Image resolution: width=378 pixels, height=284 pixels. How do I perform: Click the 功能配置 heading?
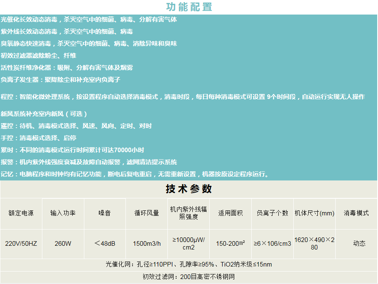[189, 7]
